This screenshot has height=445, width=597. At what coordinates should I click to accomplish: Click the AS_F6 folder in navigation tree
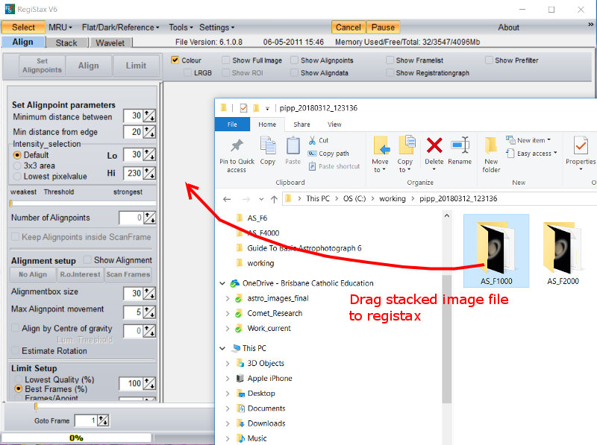(x=257, y=218)
